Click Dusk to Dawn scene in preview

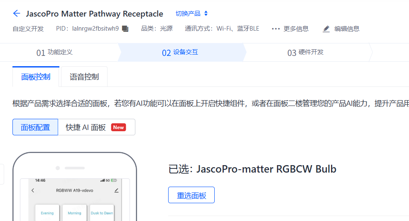pyautogui.click(x=102, y=213)
